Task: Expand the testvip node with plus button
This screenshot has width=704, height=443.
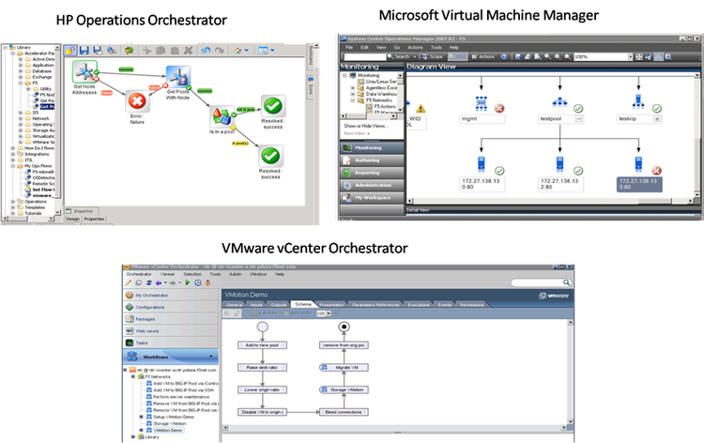Action: 657,119
